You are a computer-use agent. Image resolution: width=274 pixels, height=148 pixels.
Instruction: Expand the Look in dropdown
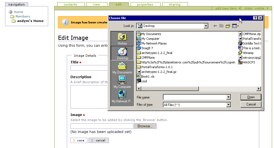206,26
